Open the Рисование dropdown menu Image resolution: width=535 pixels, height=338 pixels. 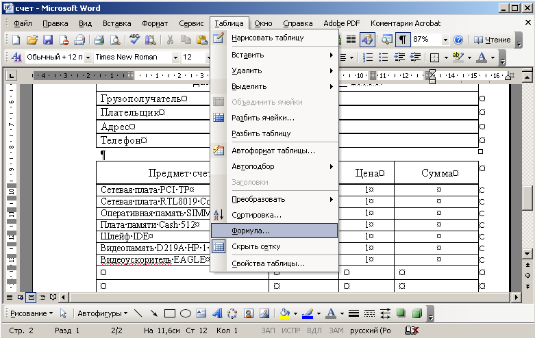32,313
